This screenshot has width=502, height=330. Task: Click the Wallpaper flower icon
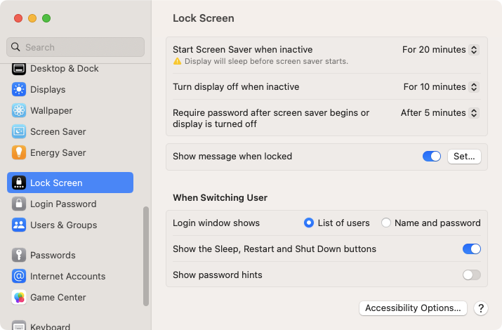[19, 110]
